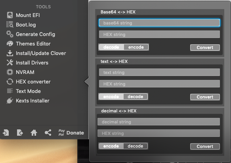Click the import configuration icon
Screen dimensions: 231x163
pos(6,133)
